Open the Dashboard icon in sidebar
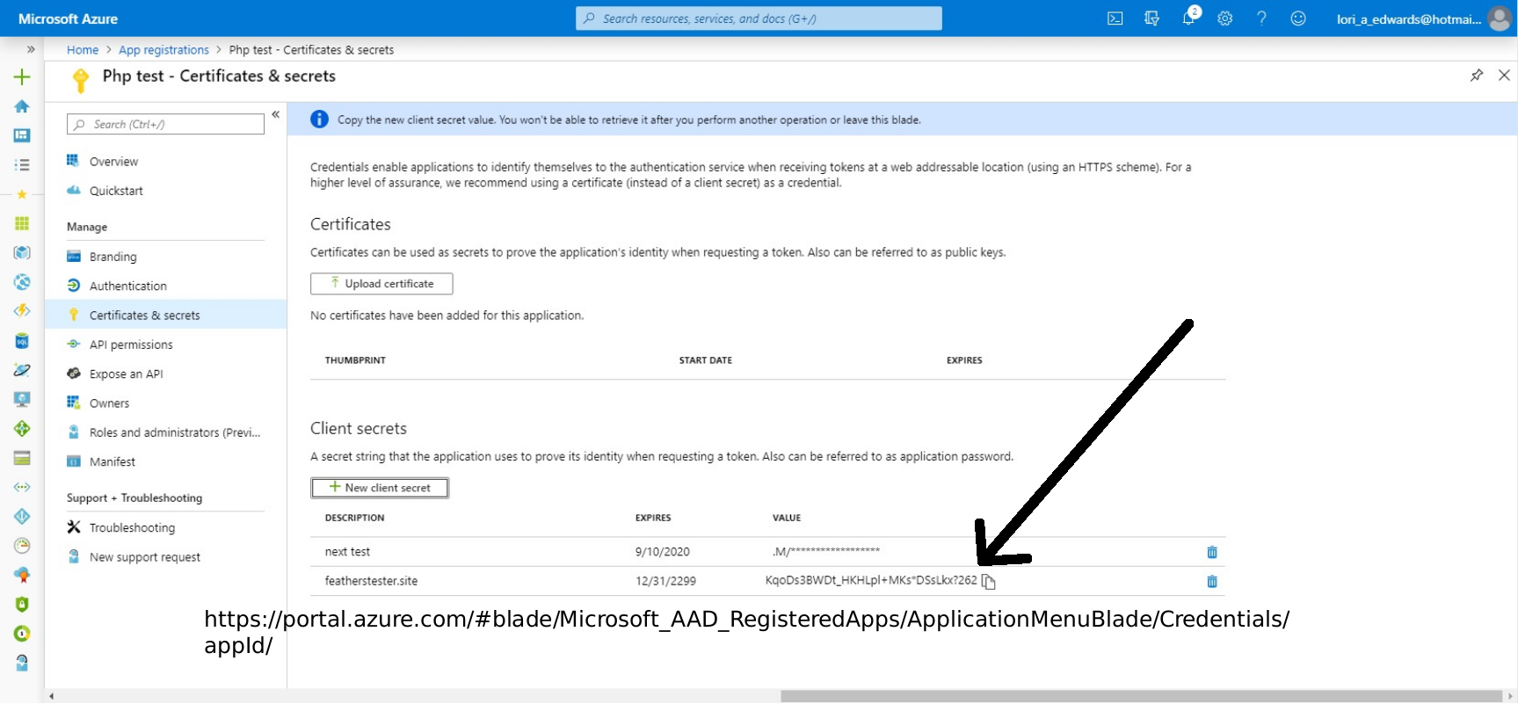This screenshot has width=1518, height=704. [22, 135]
